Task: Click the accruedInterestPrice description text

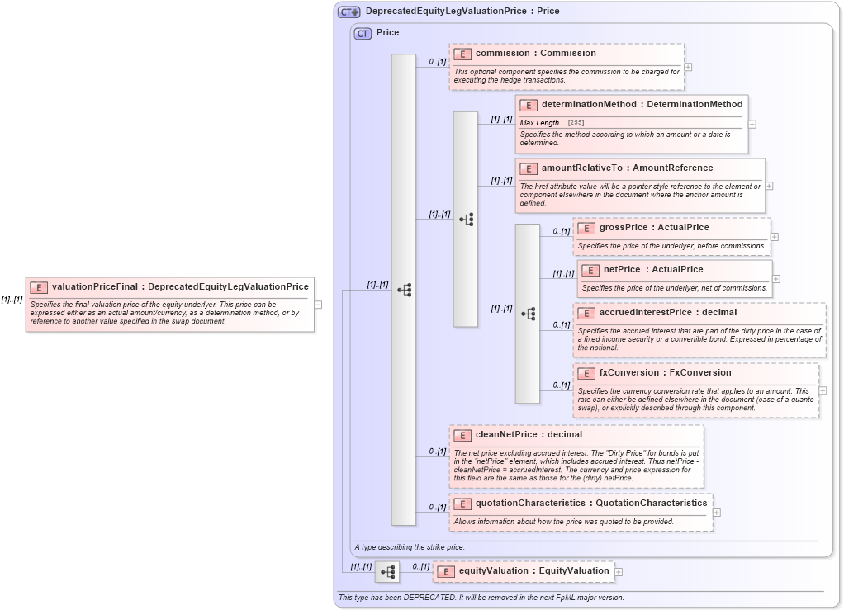Action: tap(699, 339)
